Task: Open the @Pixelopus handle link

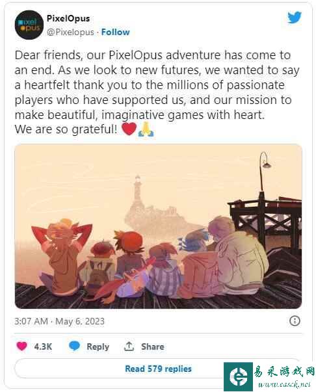Action: (x=70, y=32)
